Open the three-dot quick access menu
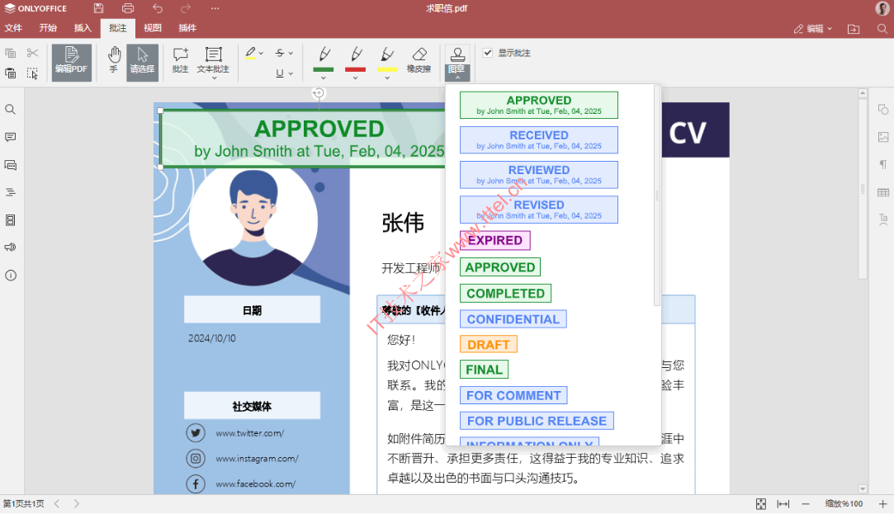This screenshot has width=894, height=514. pos(215,8)
